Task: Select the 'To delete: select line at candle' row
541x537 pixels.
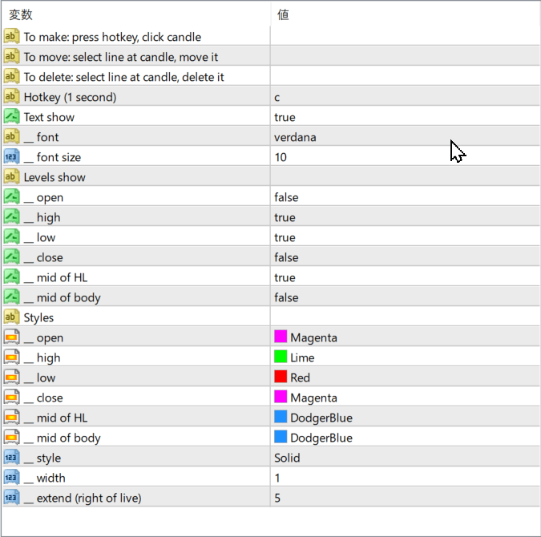Action: (123, 77)
